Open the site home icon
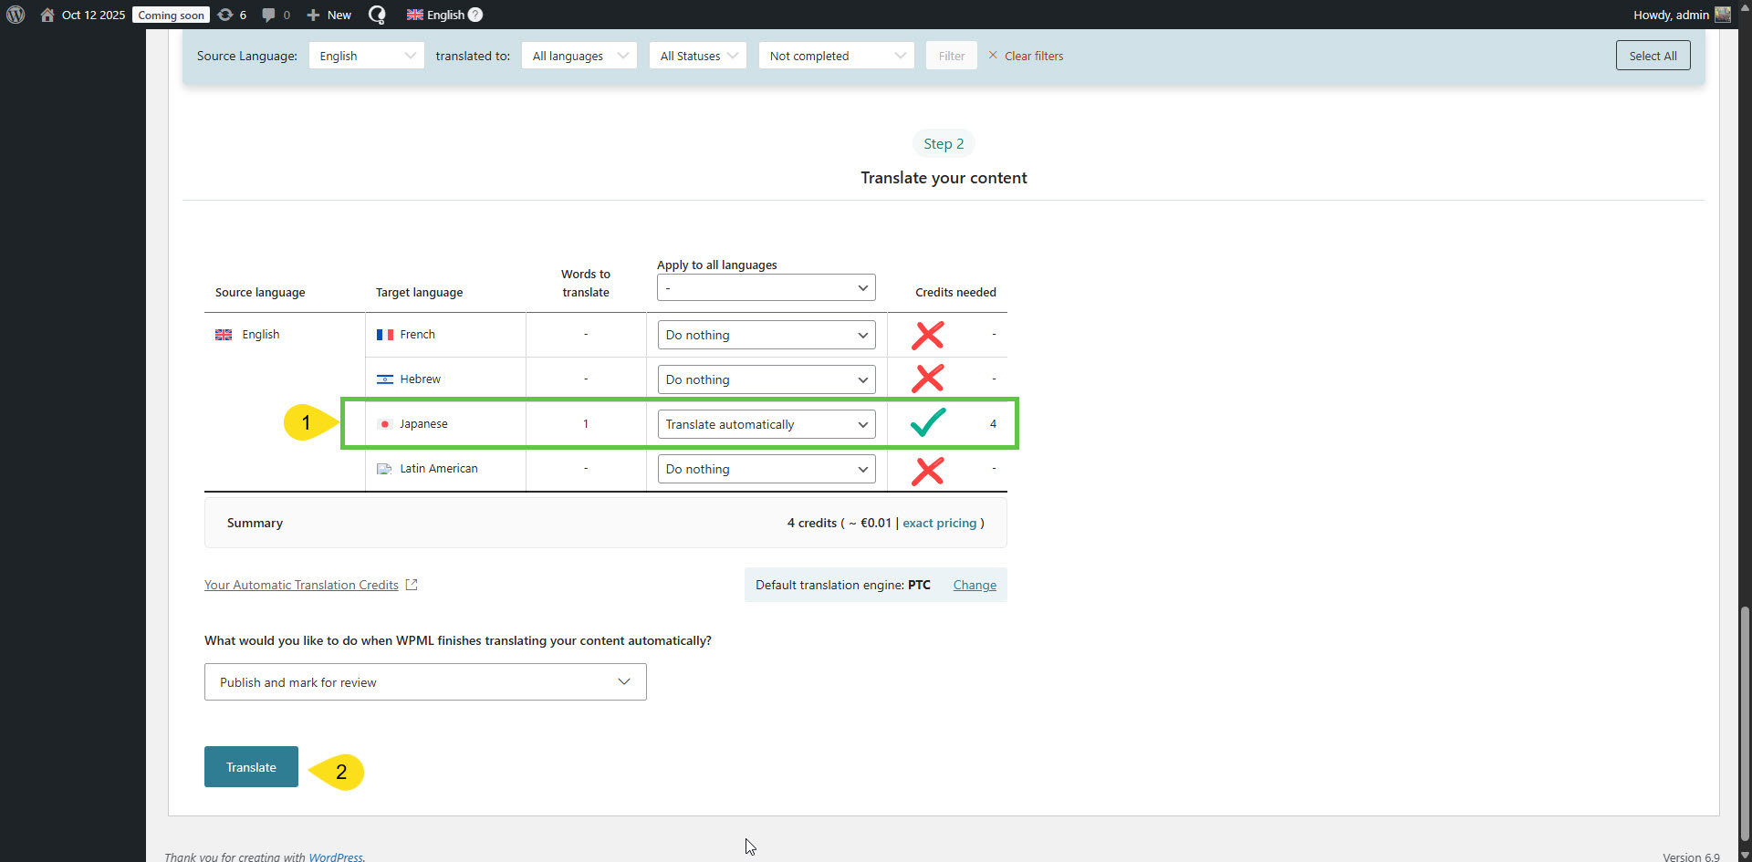Image resolution: width=1752 pixels, height=862 pixels. click(x=47, y=15)
